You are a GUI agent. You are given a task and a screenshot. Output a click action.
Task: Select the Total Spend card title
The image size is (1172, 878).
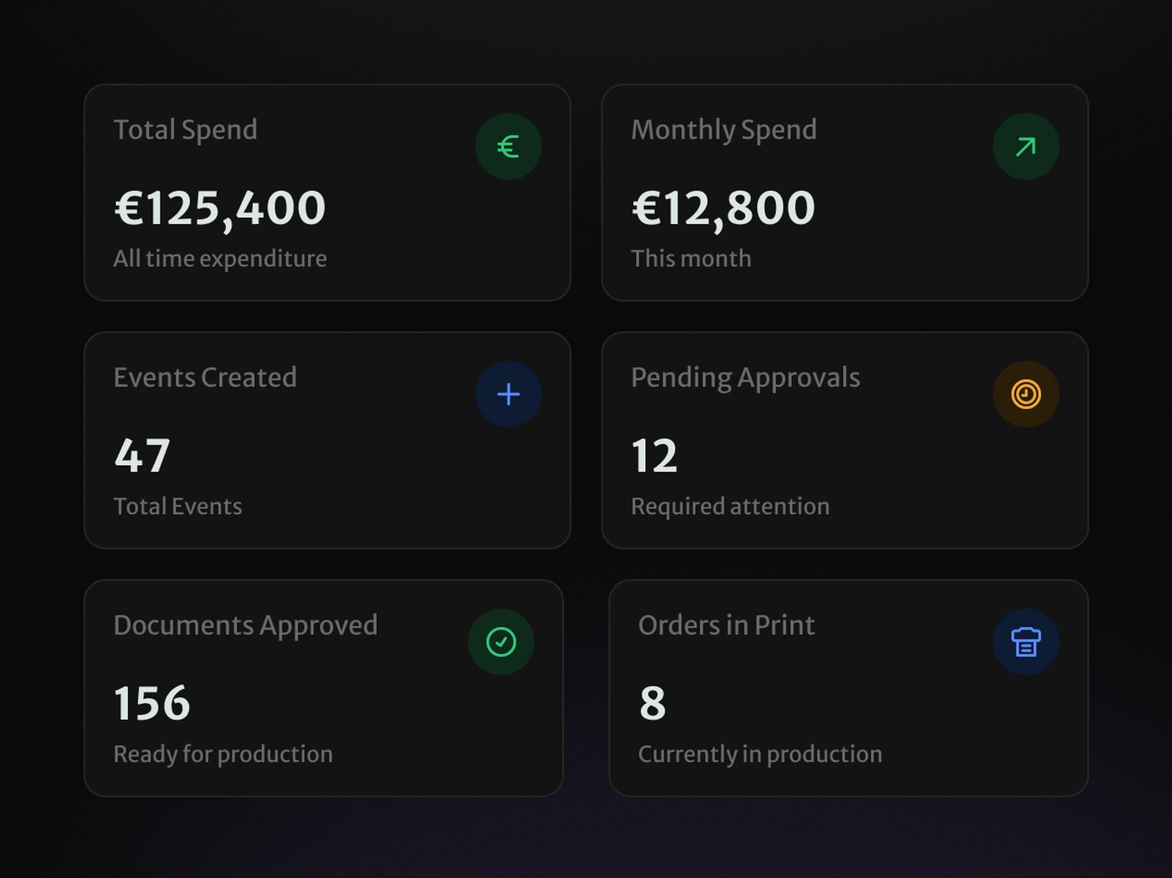point(186,130)
